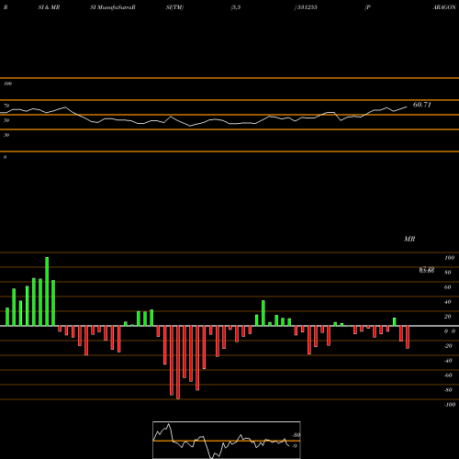Select the 50 level label on RSI axis
Image resolution: width=459 pixels, height=459 pixels.
pos(6,120)
